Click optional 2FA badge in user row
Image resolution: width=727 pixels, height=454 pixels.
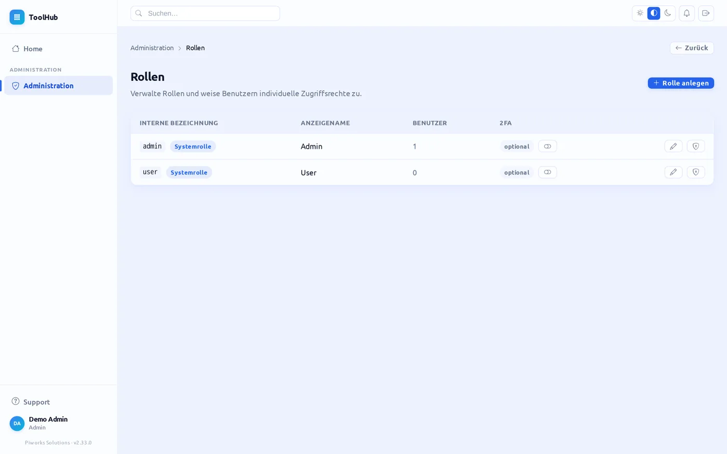(517, 172)
